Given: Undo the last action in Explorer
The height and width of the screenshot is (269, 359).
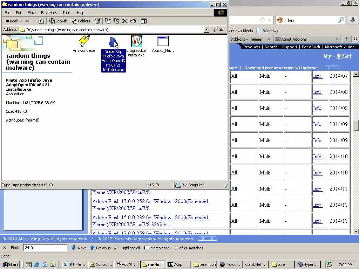Looking at the screenshot, I should tap(133, 21).
